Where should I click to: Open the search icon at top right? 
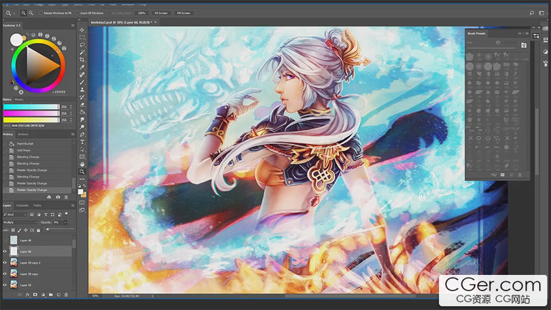tap(532, 13)
